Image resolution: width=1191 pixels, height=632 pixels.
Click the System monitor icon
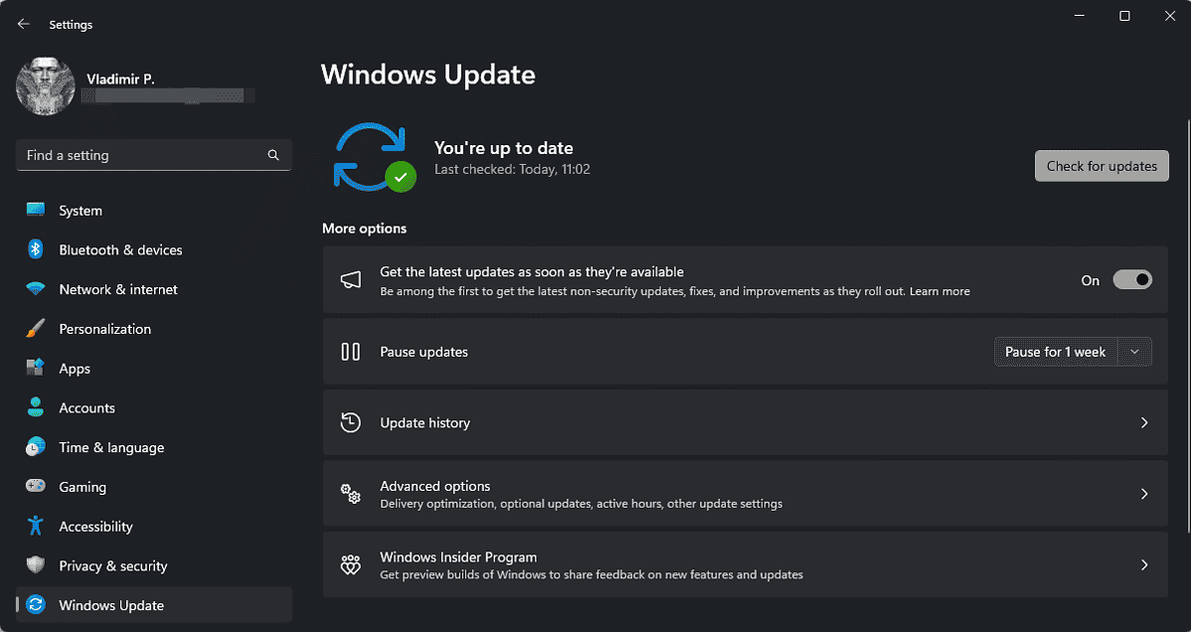click(35, 211)
